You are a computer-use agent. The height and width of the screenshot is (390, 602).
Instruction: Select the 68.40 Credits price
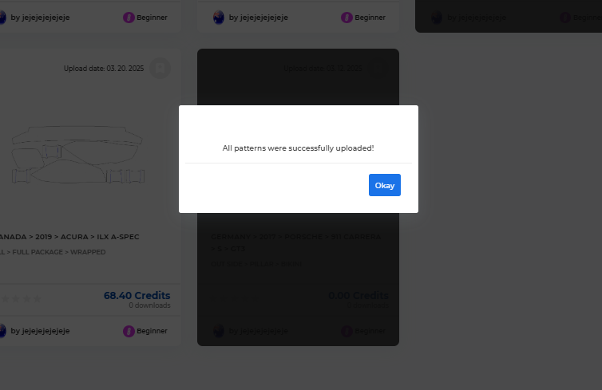(137, 295)
